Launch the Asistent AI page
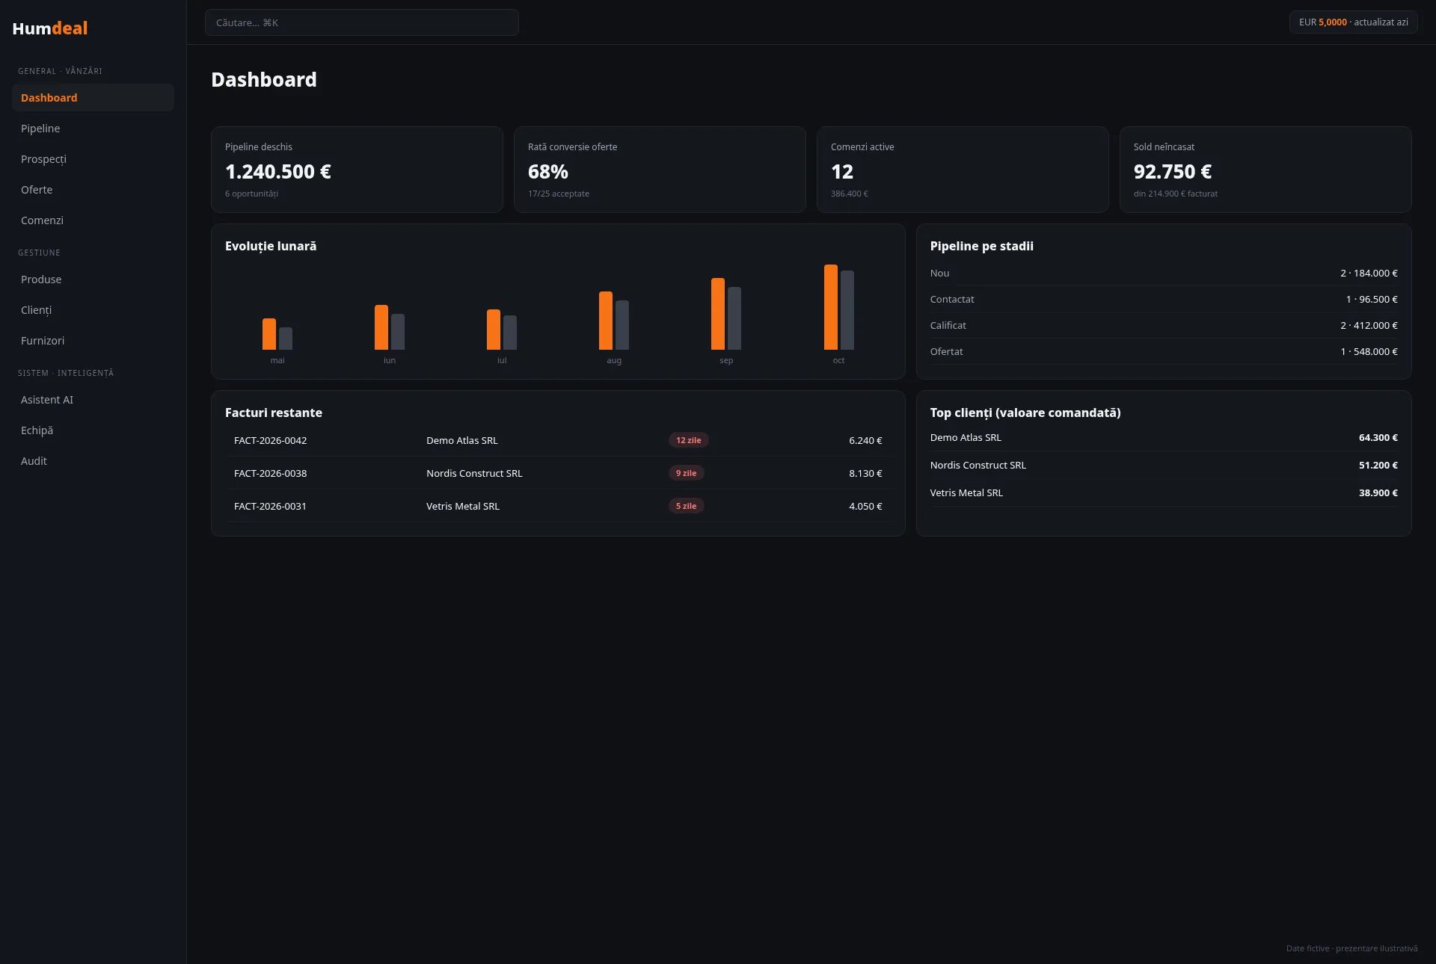 pos(93,400)
